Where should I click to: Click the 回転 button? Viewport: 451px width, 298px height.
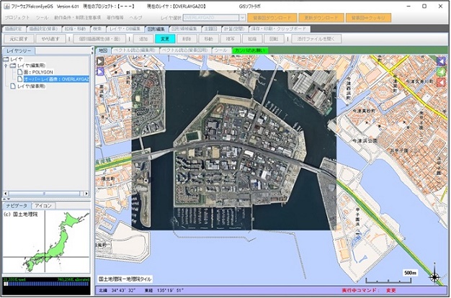point(274,39)
